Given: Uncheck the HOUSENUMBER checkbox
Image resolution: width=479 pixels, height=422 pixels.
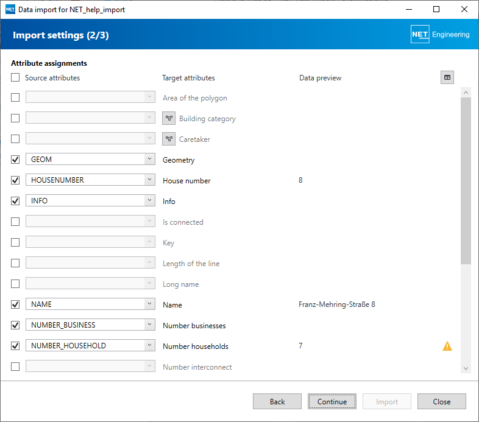Looking at the screenshot, I should coord(15,180).
